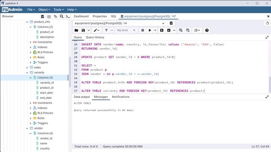Select RLS Policies under varranty
Viewport: 271px width, 152px height.
(x=45, y=113)
